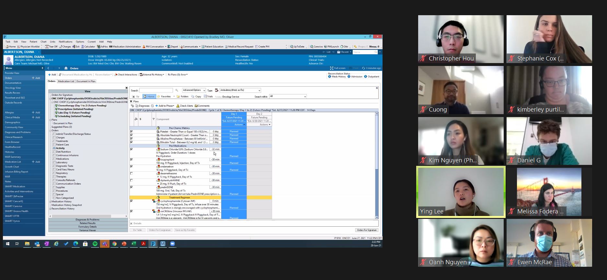Open Related Results panel button

(88, 223)
